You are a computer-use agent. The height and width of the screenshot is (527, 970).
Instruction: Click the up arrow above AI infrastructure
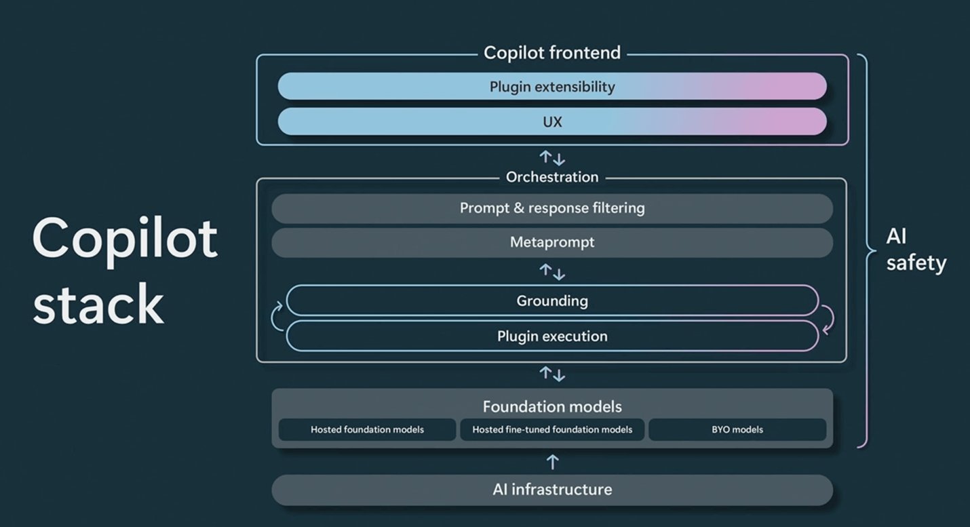(x=552, y=462)
